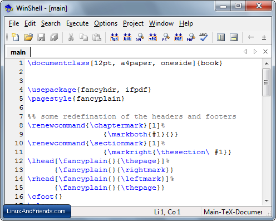Minimize the WinShell window

click(223, 6)
